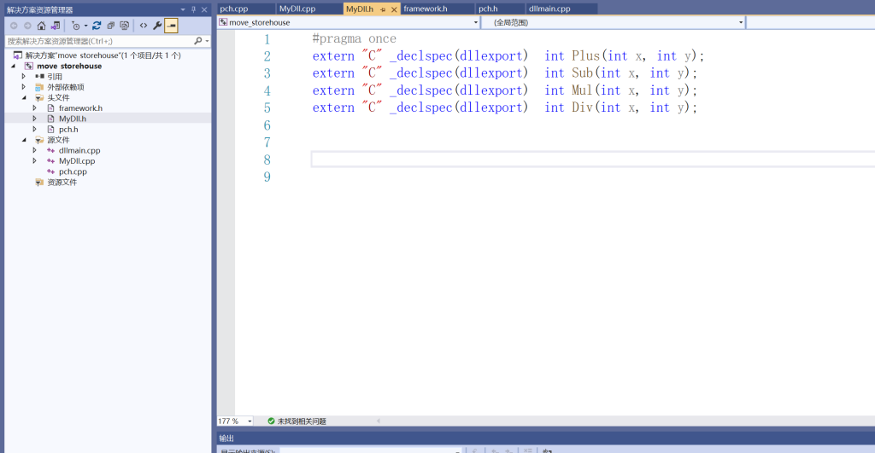
Task: Toggle auto-hide pin on Solution Explorer panel
Action: (193, 9)
